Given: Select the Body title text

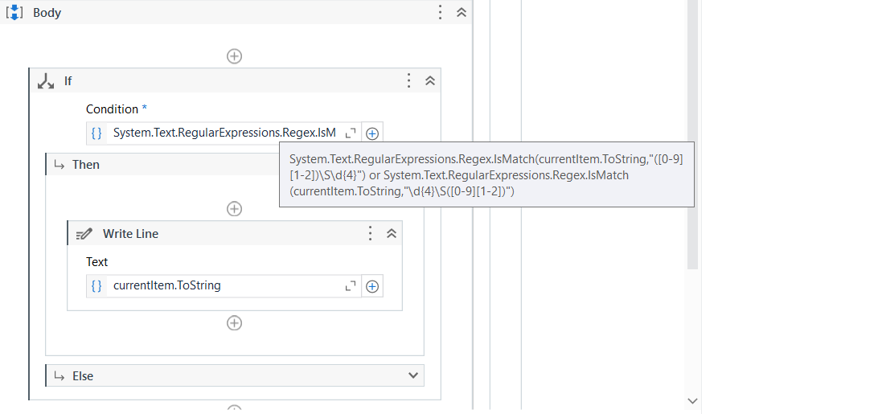Looking at the screenshot, I should pos(47,13).
